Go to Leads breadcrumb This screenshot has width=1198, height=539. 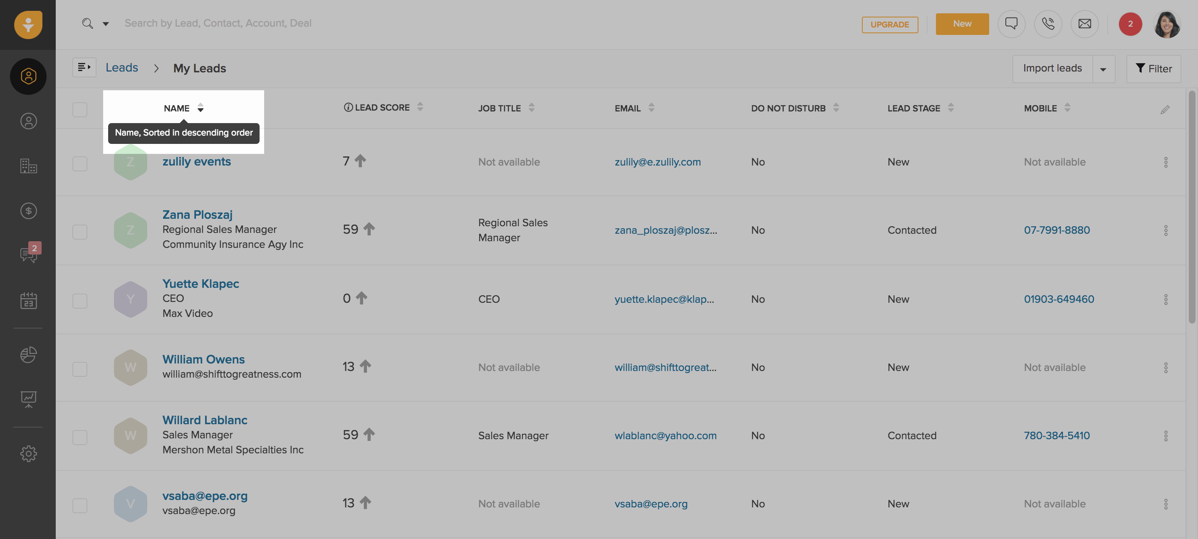tap(121, 68)
